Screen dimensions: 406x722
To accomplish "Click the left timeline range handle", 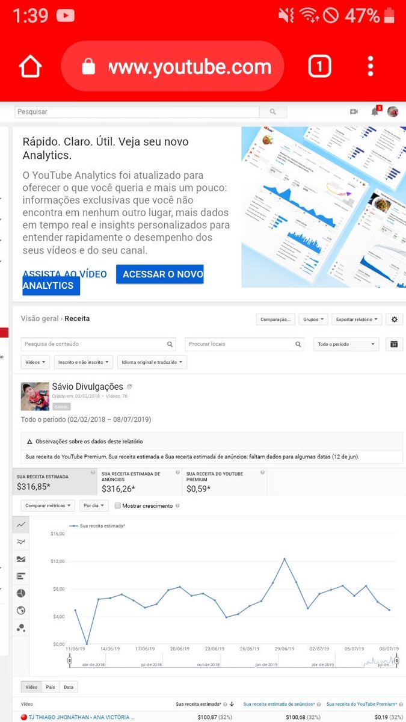I will (70, 661).
